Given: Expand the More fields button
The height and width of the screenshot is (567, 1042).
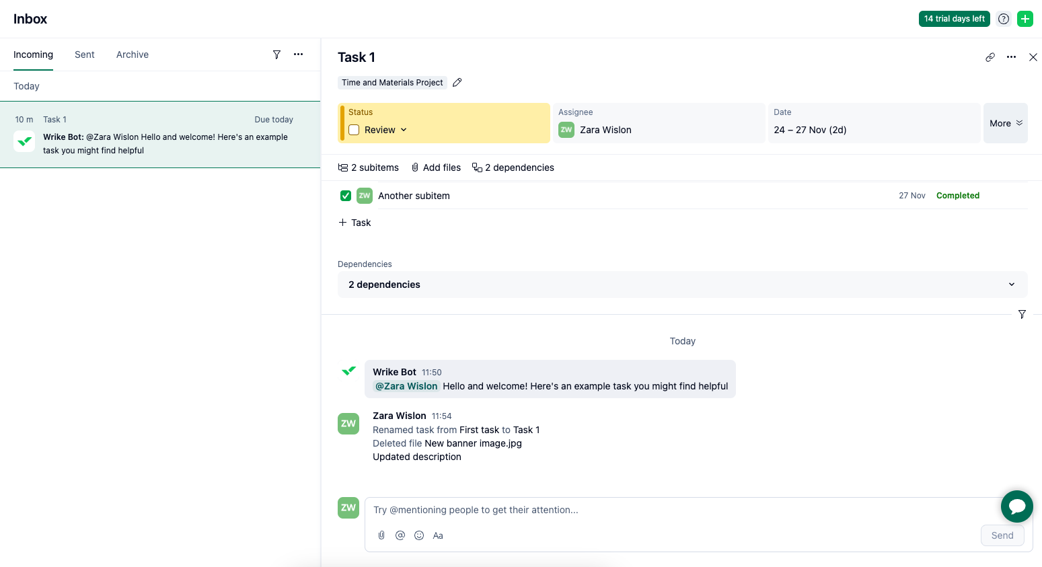Looking at the screenshot, I should pos(1006,123).
